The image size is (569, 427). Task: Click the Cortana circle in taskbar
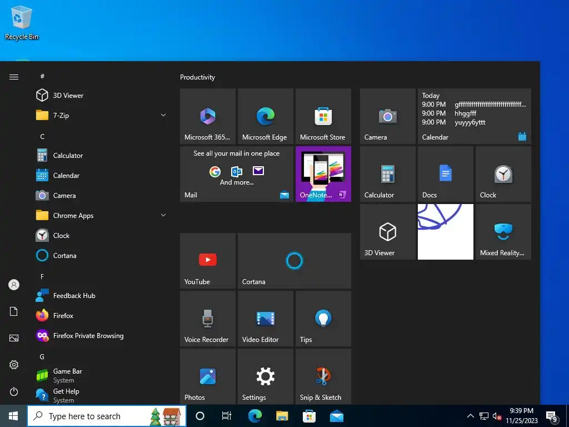pyautogui.click(x=200, y=416)
